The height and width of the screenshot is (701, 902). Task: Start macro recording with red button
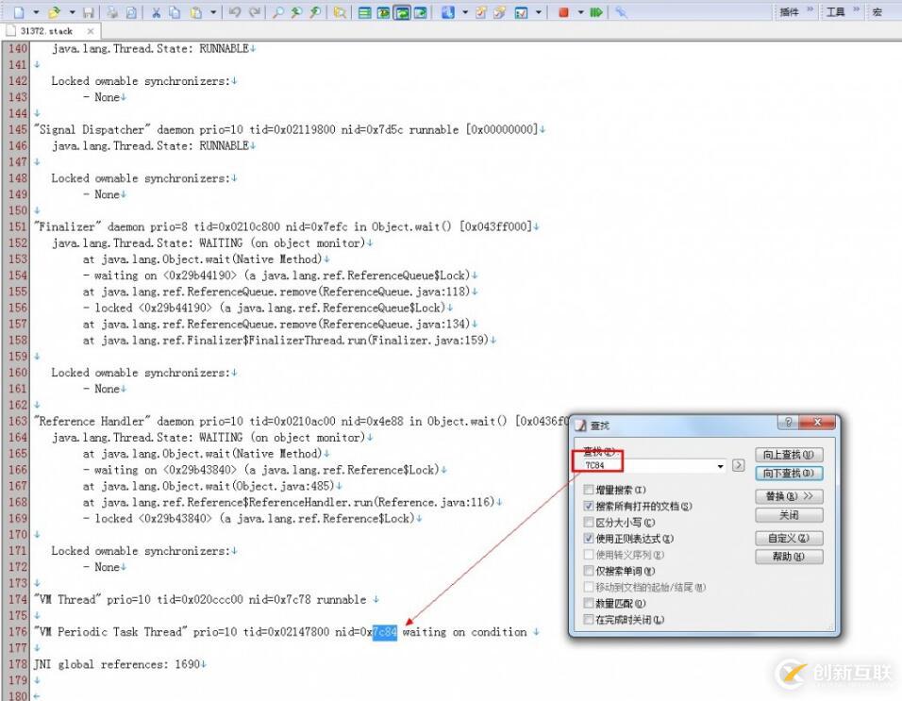click(x=564, y=12)
